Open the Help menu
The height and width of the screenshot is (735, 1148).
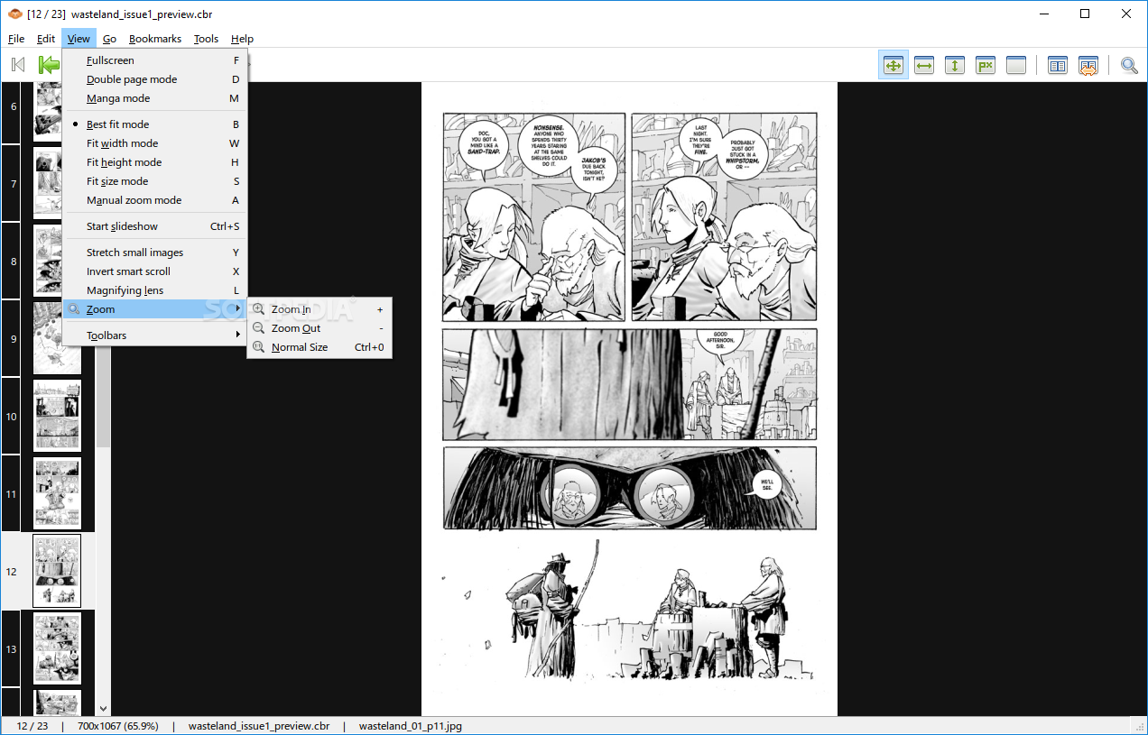242,39
